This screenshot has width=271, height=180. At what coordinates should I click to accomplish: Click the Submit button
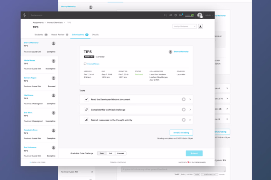[x=194, y=153]
